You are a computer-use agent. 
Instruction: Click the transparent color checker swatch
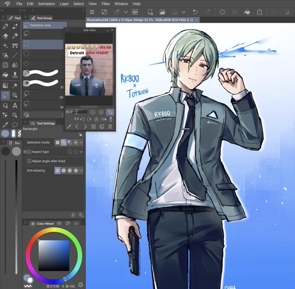pos(20,134)
